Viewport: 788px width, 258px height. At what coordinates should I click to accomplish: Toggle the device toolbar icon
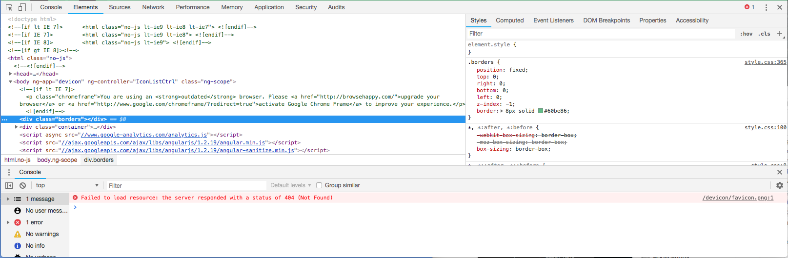(x=22, y=7)
